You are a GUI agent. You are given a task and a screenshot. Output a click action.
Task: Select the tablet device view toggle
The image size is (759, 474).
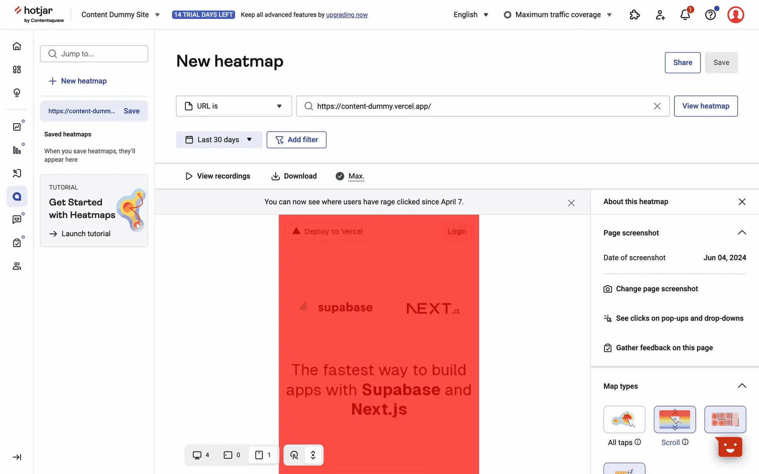(232, 455)
